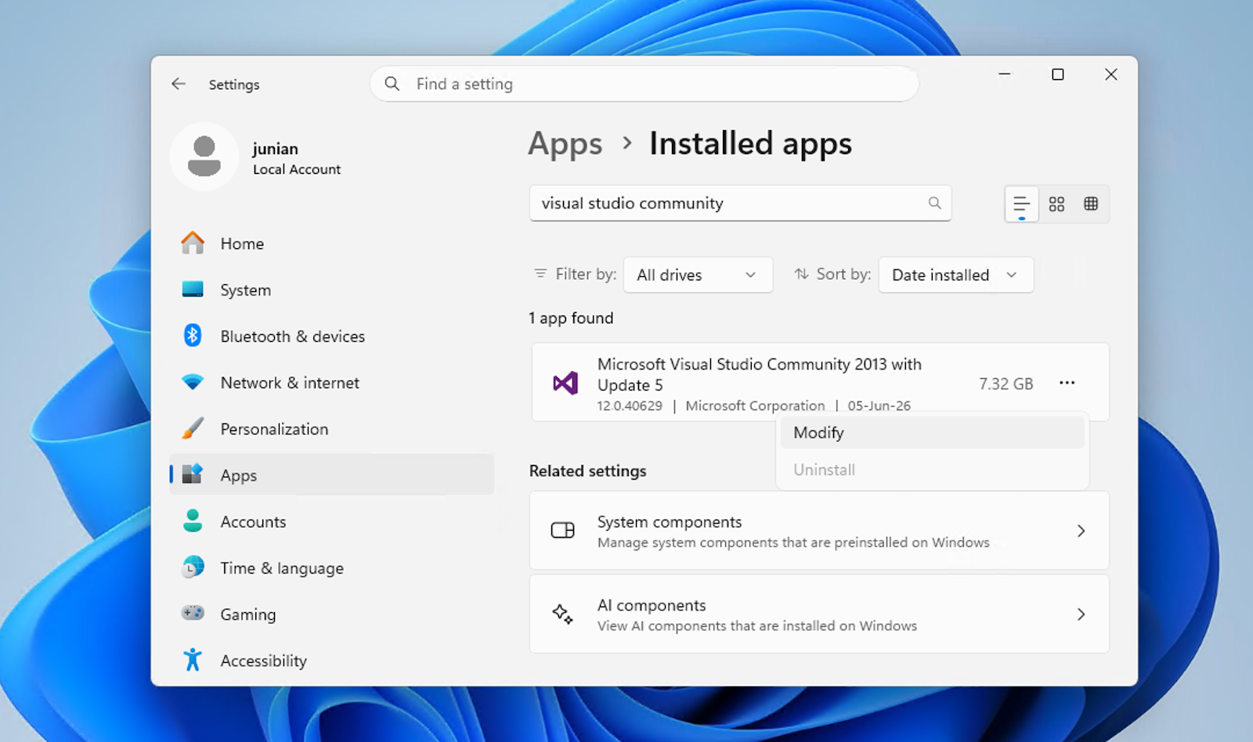
Task: Go back with the Settings back arrow
Action: click(179, 84)
